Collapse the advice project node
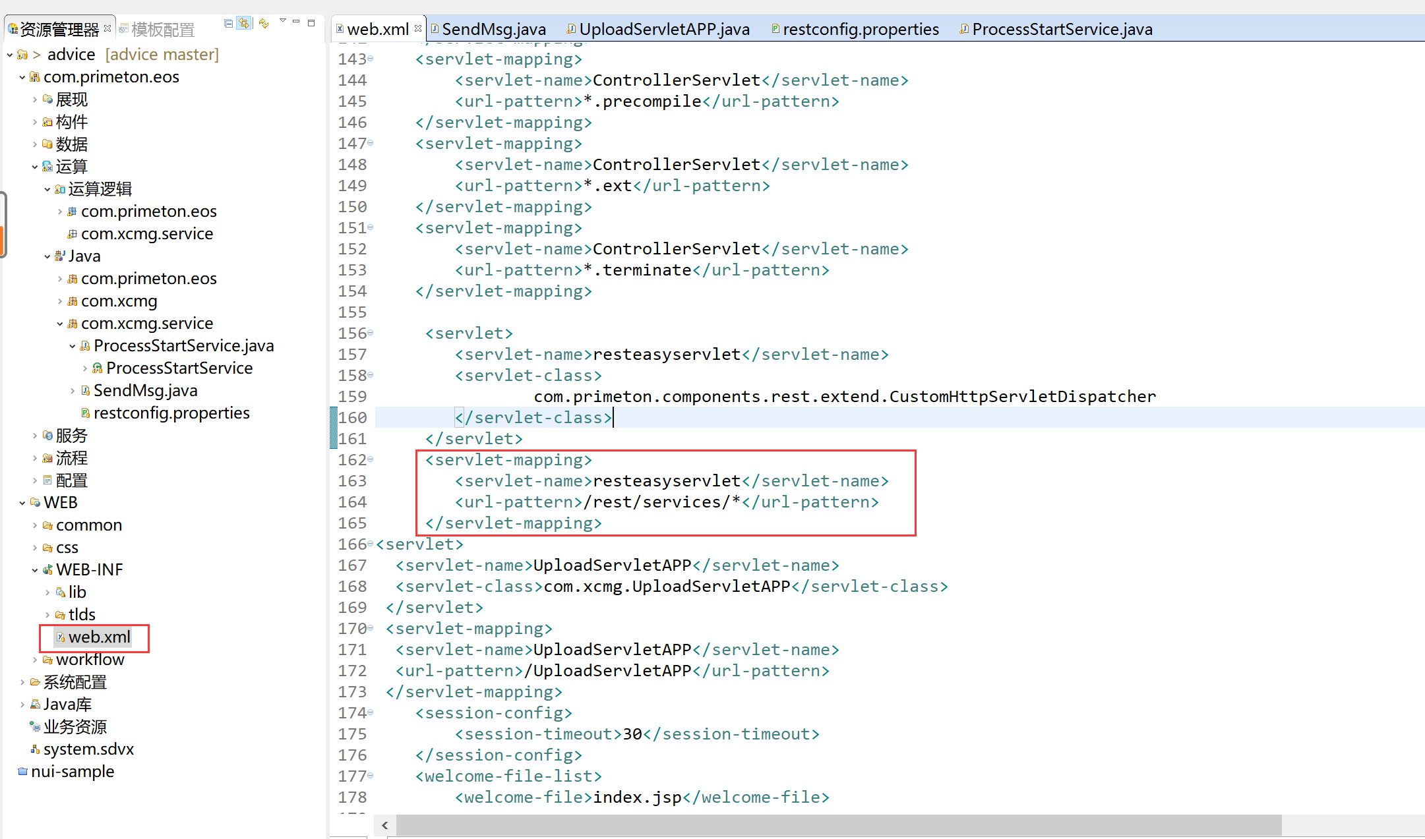The height and width of the screenshot is (839, 1425). click(10, 55)
